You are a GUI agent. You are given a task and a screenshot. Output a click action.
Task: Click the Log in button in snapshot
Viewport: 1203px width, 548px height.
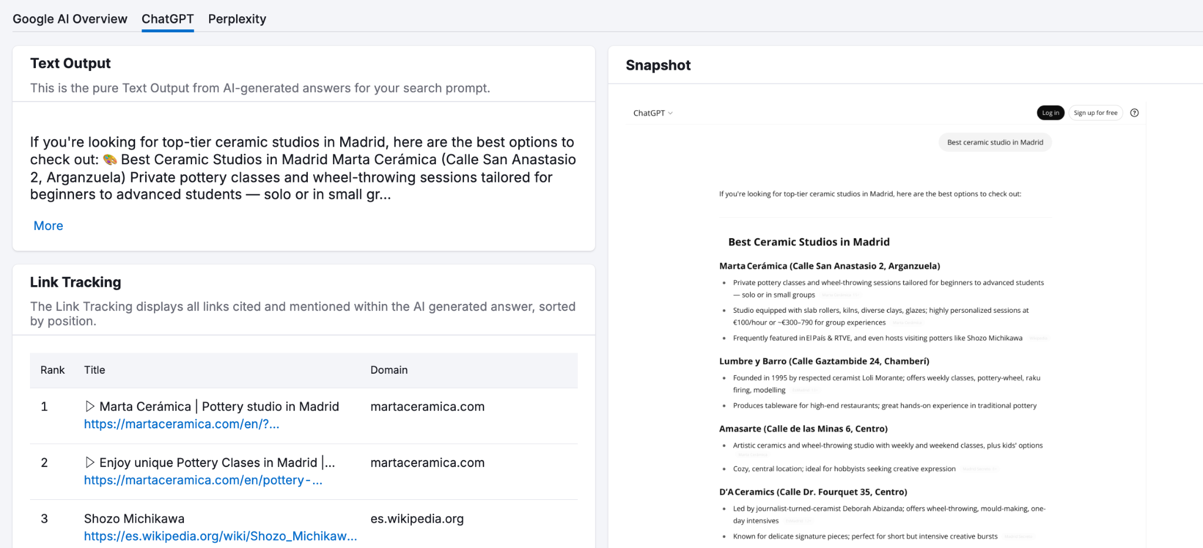[x=1050, y=113]
